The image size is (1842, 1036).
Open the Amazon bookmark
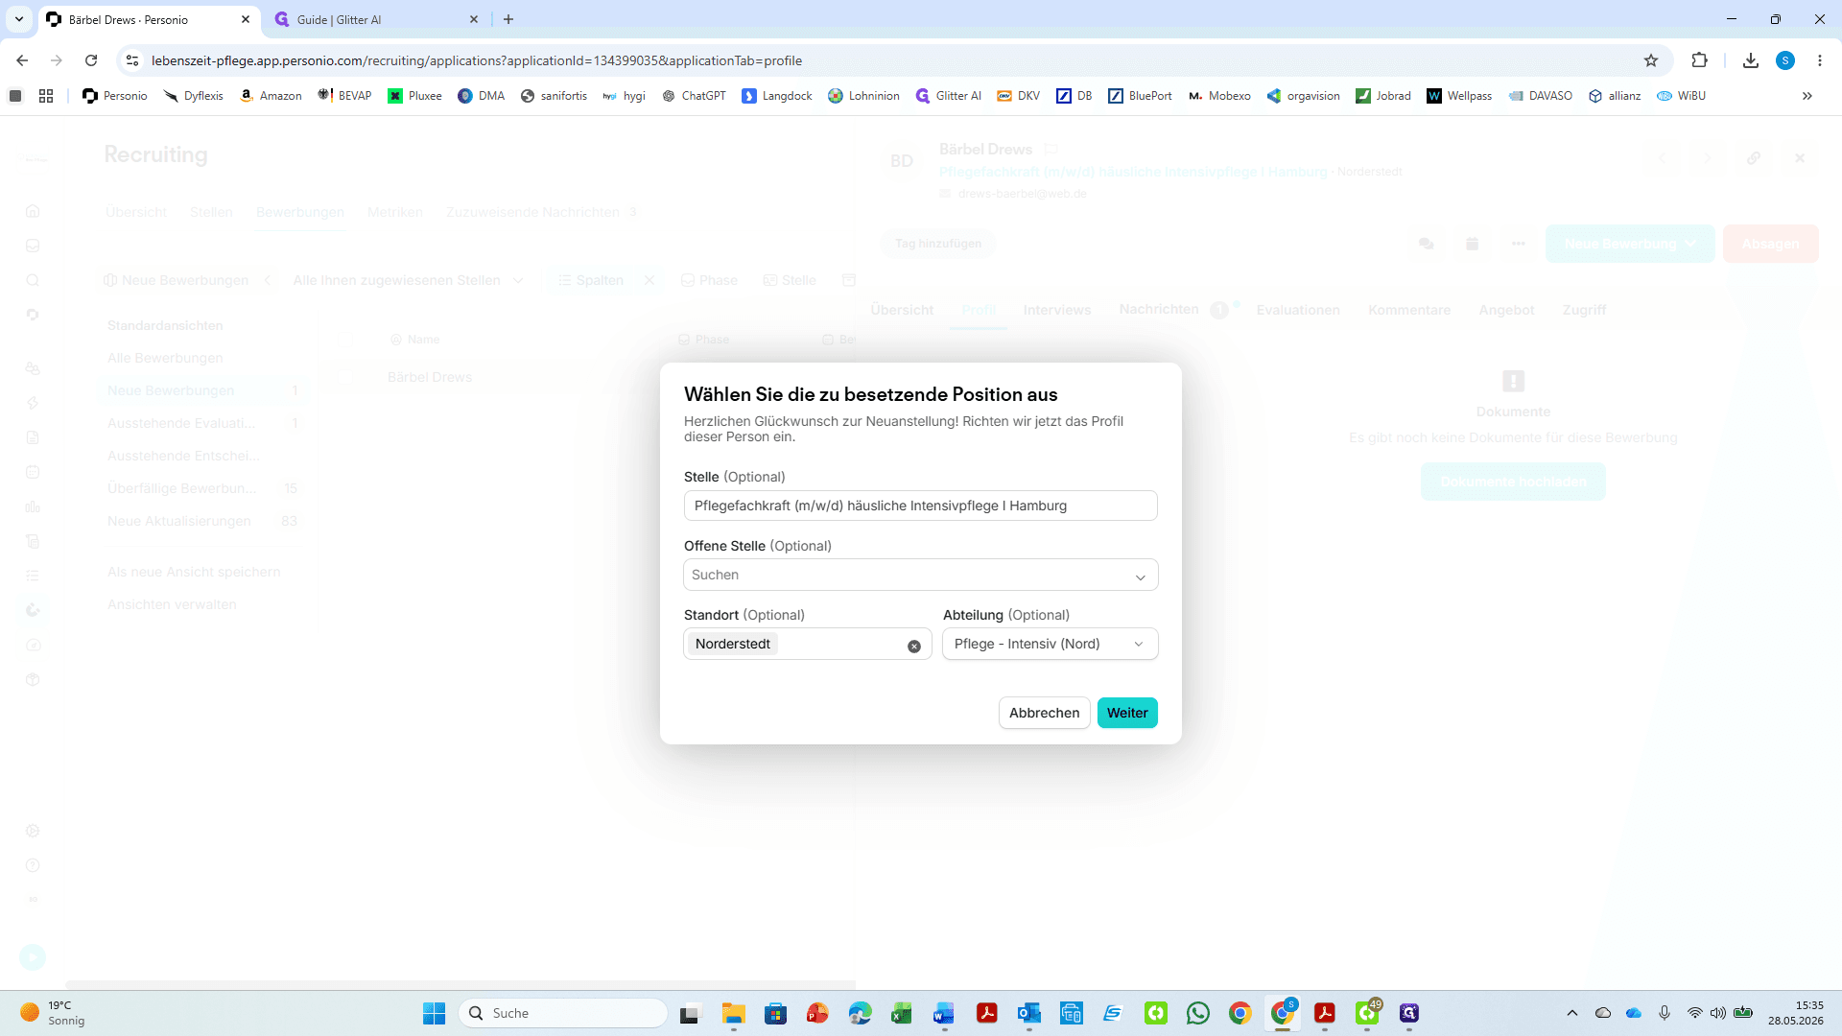tap(271, 96)
